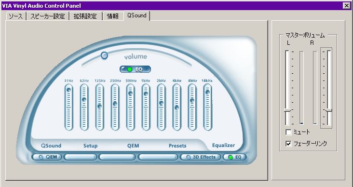Screen dimensions: 353x187
Task: Click the blank button right of QEM
Action: pos(80,157)
